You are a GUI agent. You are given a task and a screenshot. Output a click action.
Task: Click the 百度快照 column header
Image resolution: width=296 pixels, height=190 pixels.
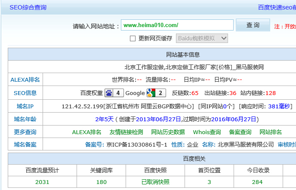pos(155,170)
